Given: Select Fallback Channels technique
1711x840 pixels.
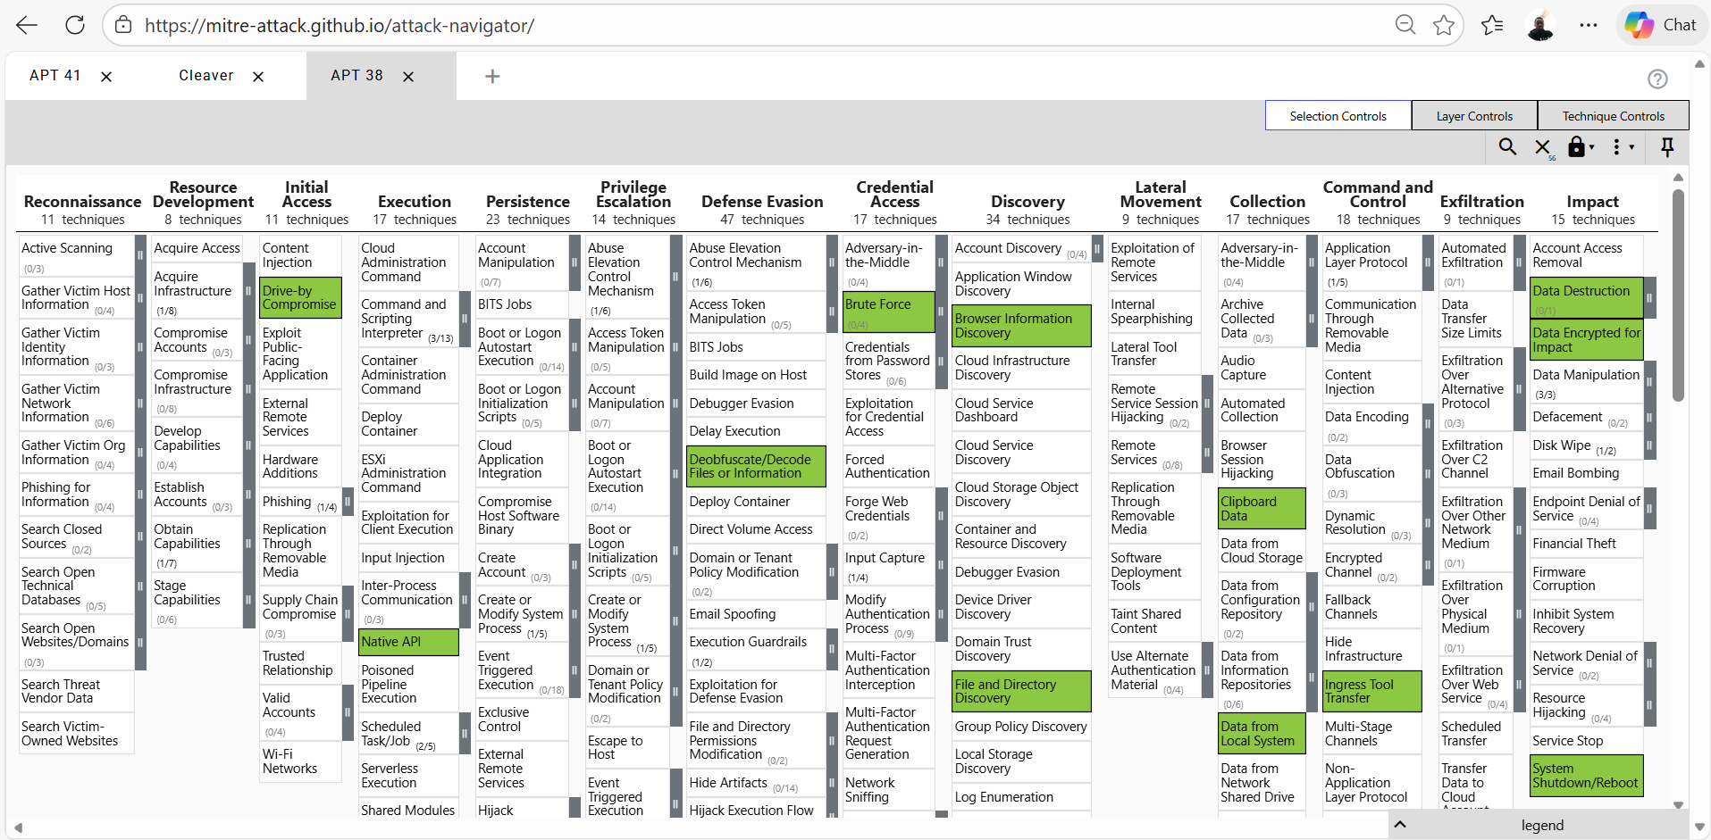Looking at the screenshot, I should tap(1372, 607).
